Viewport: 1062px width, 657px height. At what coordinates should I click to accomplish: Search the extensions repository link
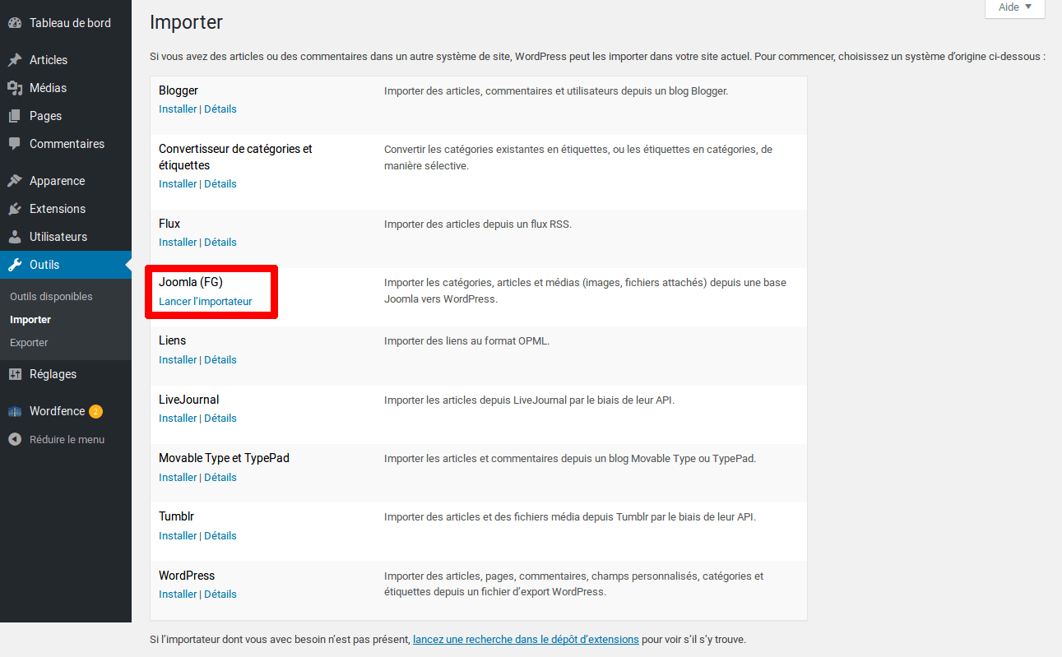pyautogui.click(x=526, y=639)
